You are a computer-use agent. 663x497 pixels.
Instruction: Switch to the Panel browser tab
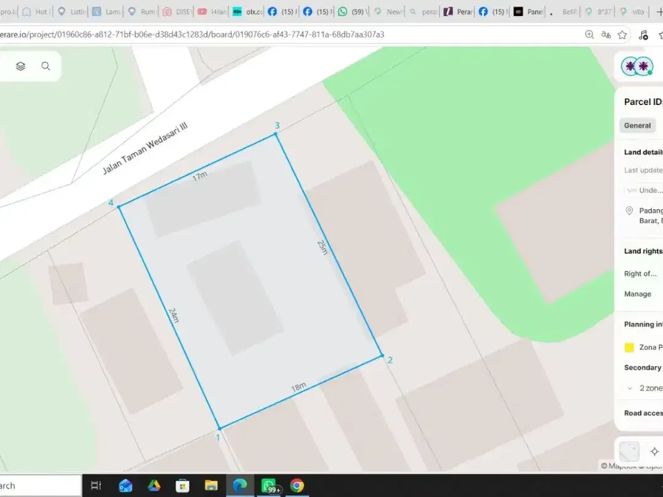click(529, 12)
